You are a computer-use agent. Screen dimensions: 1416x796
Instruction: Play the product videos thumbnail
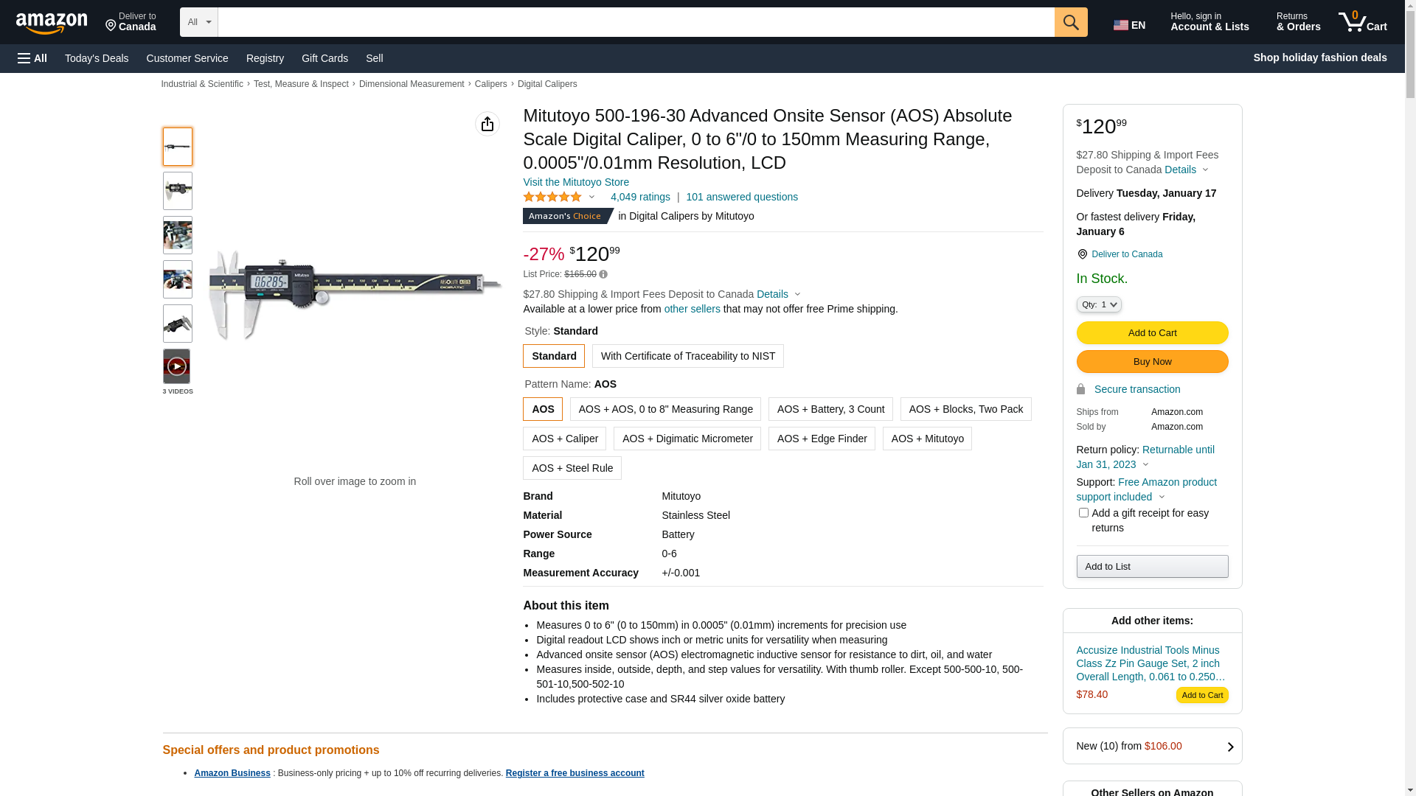pyautogui.click(x=177, y=366)
